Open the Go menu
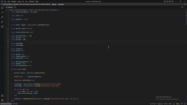Viewport: 187px width, 105px height. 23,1
